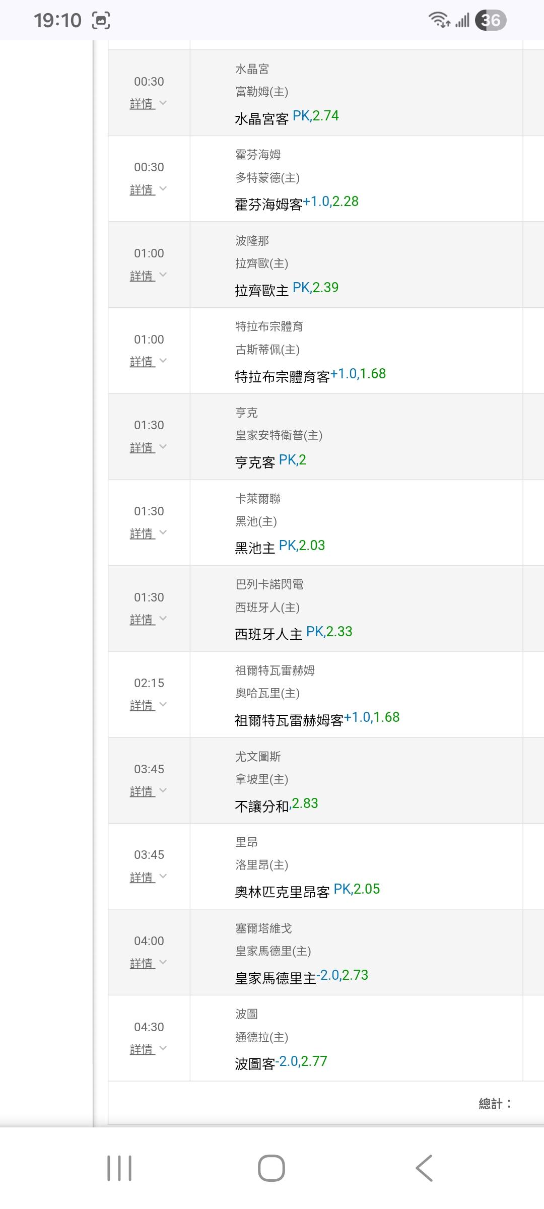The height and width of the screenshot is (1209, 544).
Task: Open 詳情 link for 尤文圖斯 match
Action: click(143, 791)
